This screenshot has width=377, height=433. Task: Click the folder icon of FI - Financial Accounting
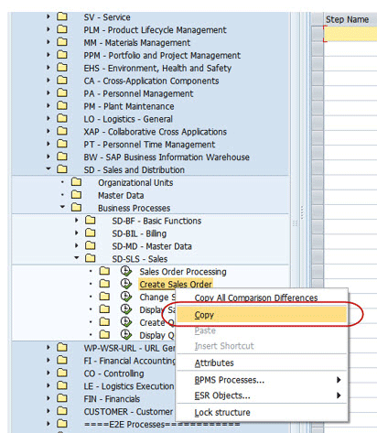(62, 360)
